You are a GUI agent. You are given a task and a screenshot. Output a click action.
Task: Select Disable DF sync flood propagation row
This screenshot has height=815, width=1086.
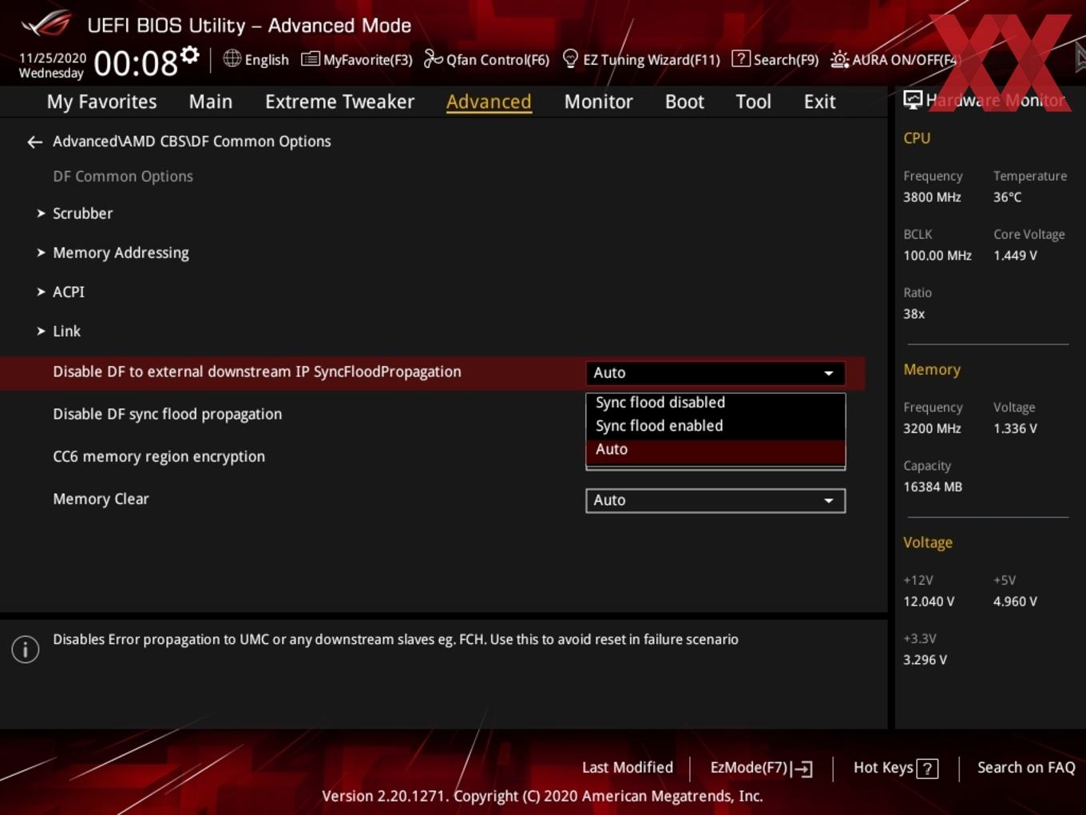pyautogui.click(x=167, y=414)
